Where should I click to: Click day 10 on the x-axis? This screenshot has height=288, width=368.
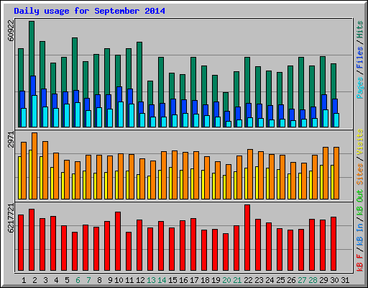click(119, 280)
